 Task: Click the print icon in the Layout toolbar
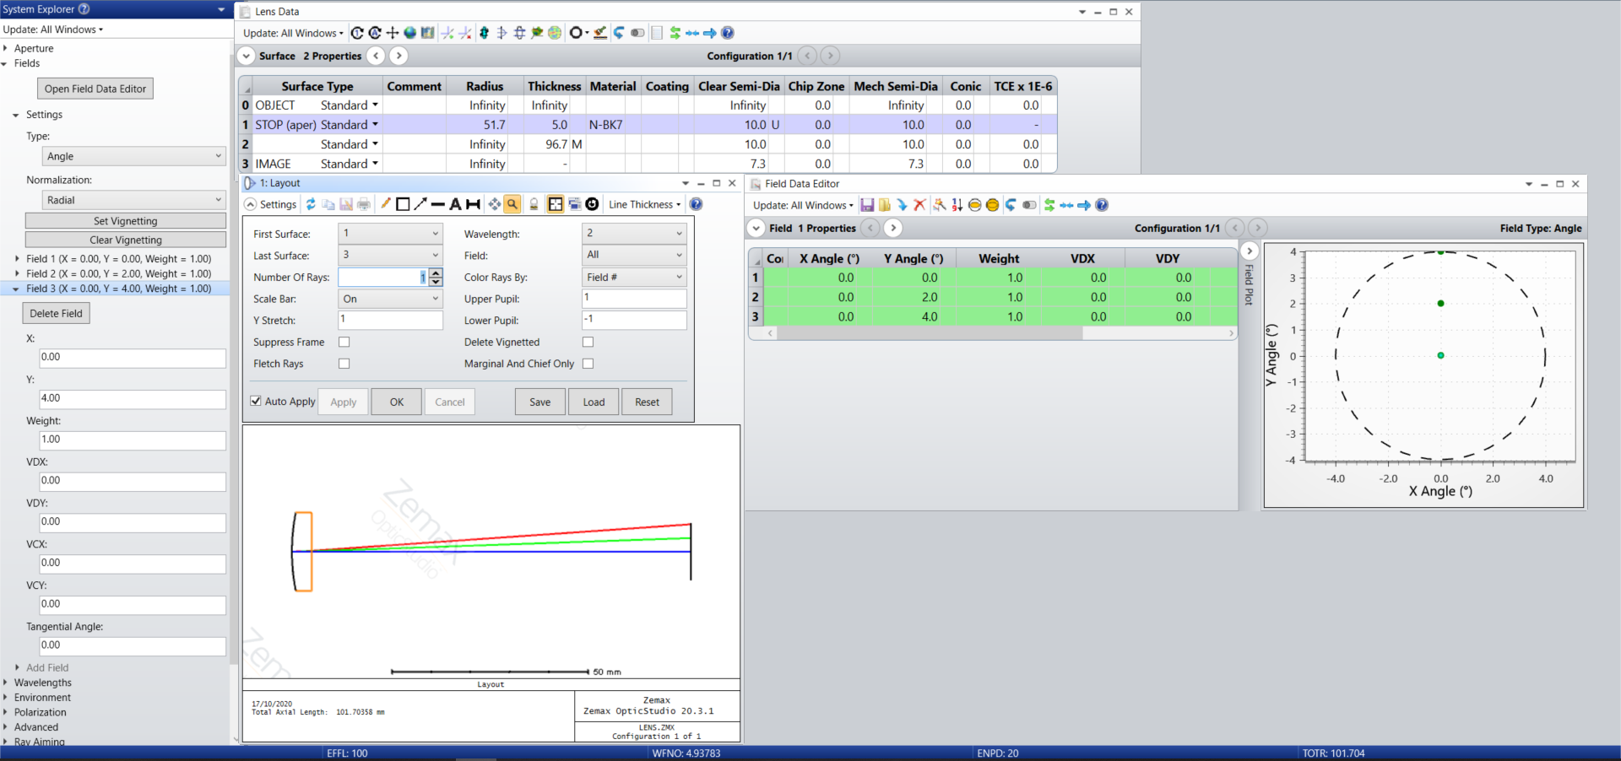pos(364,204)
